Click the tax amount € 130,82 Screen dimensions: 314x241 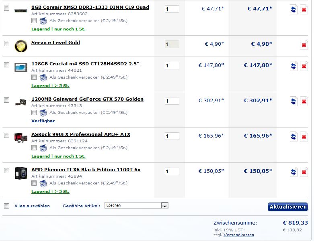point(292,230)
